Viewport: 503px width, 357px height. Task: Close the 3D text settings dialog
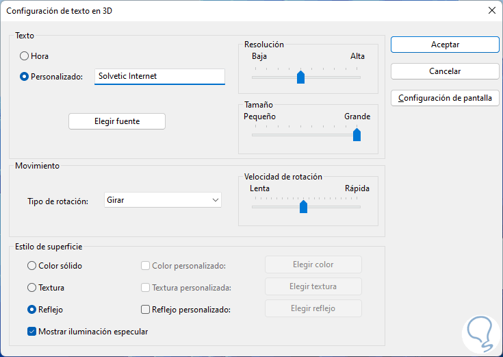pyautogui.click(x=491, y=11)
